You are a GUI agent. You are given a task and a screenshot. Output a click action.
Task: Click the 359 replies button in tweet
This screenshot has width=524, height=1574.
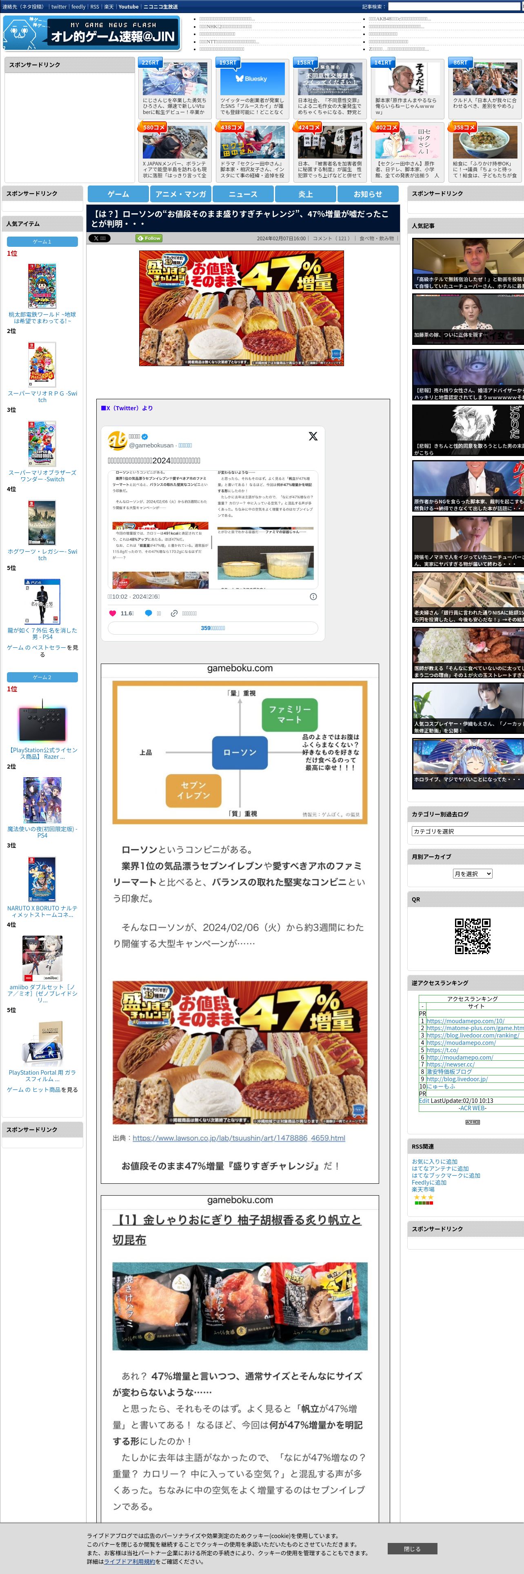[213, 628]
